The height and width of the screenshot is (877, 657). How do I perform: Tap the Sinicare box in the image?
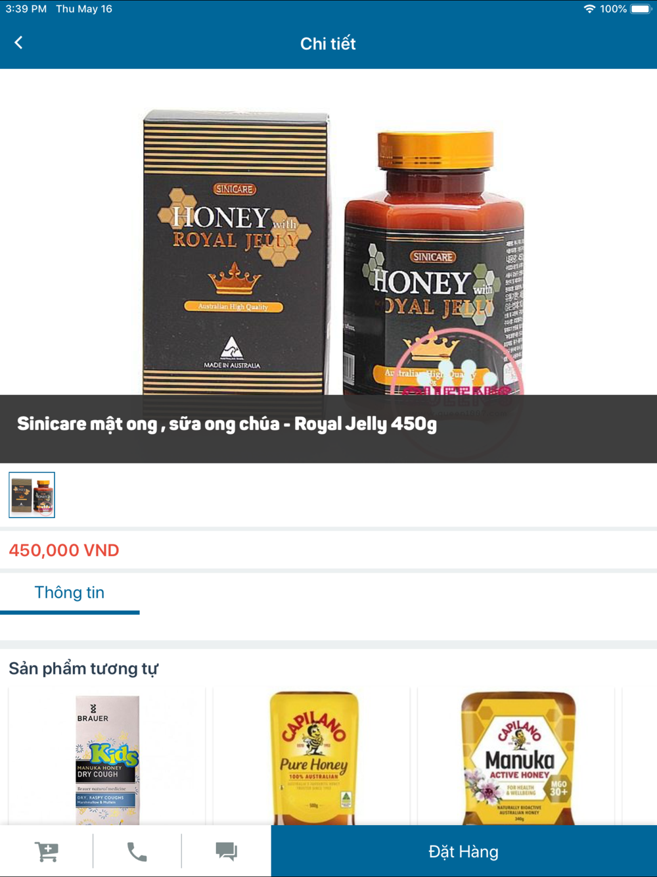tap(235, 253)
